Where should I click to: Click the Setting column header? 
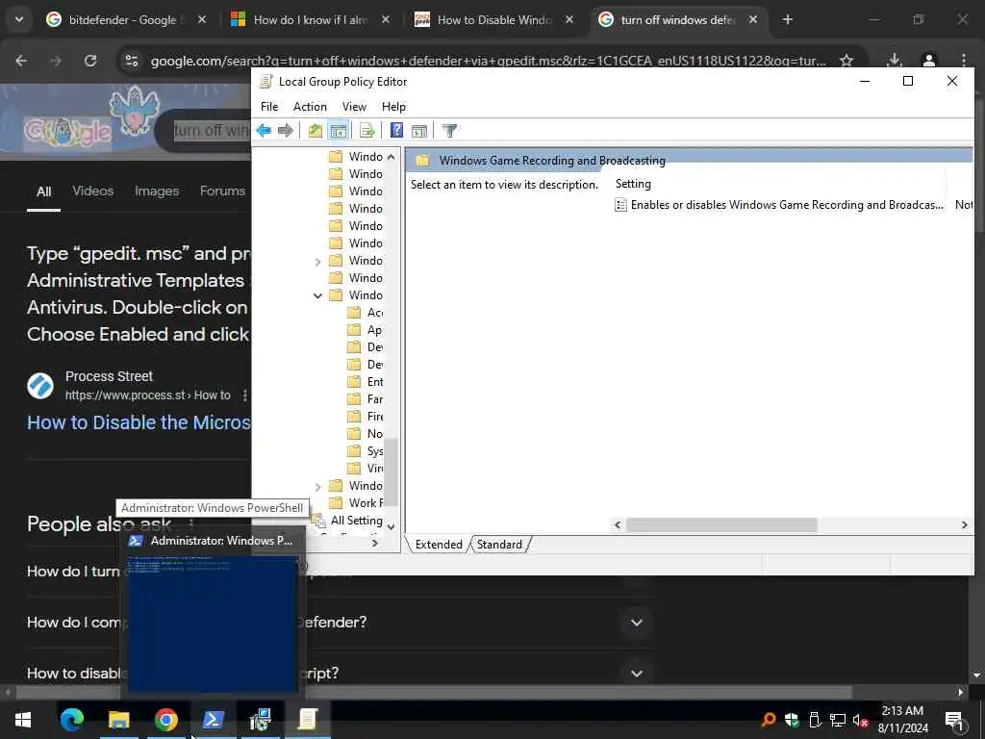[x=633, y=184]
